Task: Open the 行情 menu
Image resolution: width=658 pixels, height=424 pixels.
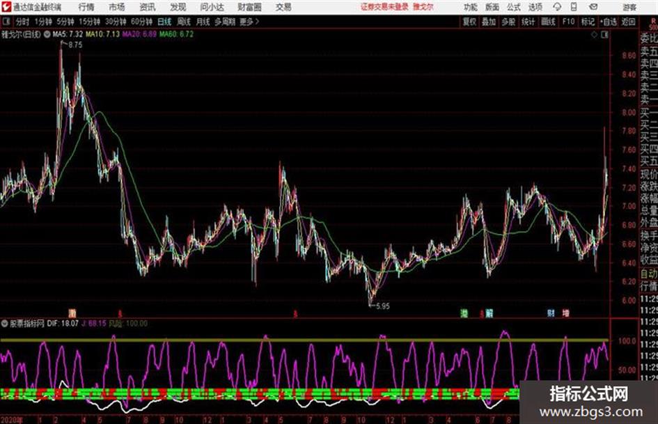Action: pyautogui.click(x=86, y=7)
